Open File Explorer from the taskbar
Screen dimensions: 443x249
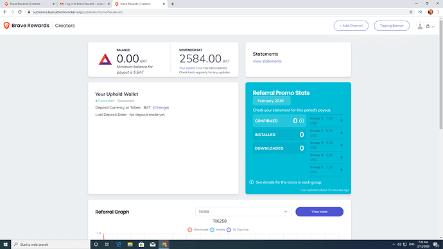click(130, 245)
